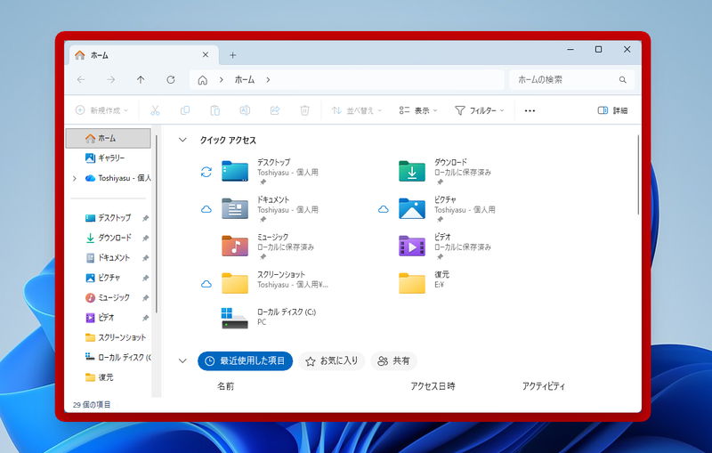Unpin ビデオ via sidebar pin icon

coord(145,318)
